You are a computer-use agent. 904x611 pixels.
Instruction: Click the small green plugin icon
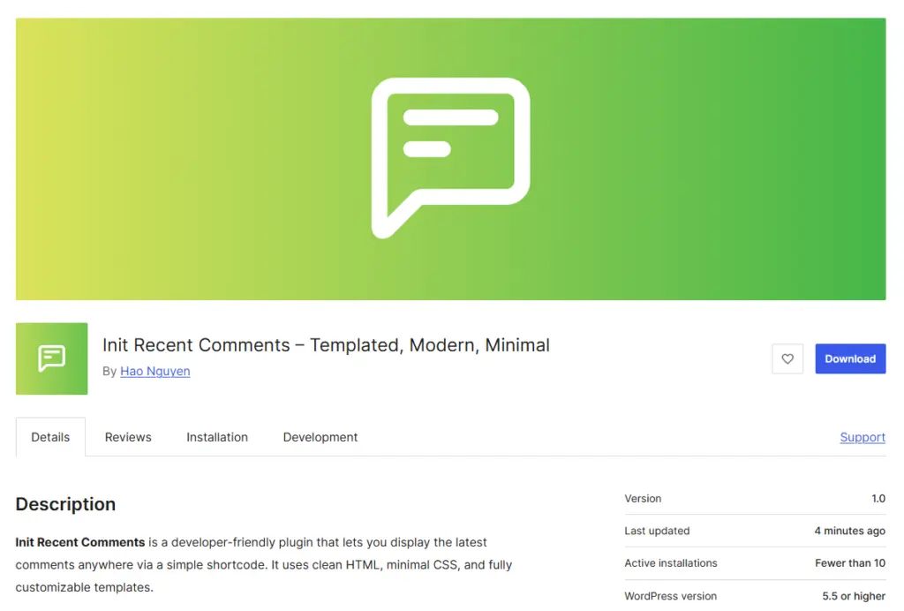click(x=52, y=358)
